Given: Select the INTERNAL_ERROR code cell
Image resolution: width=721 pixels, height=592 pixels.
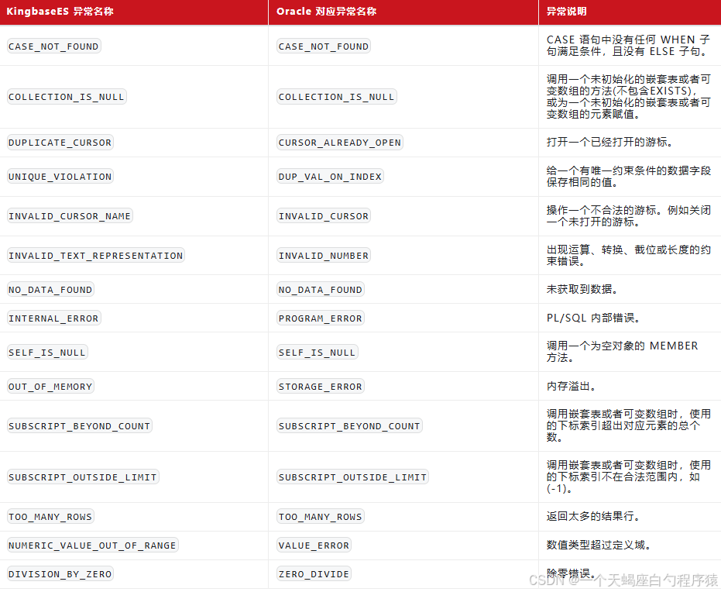Looking at the screenshot, I should [53, 318].
